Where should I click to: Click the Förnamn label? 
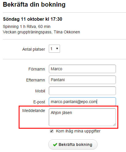[x=37, y=69]
